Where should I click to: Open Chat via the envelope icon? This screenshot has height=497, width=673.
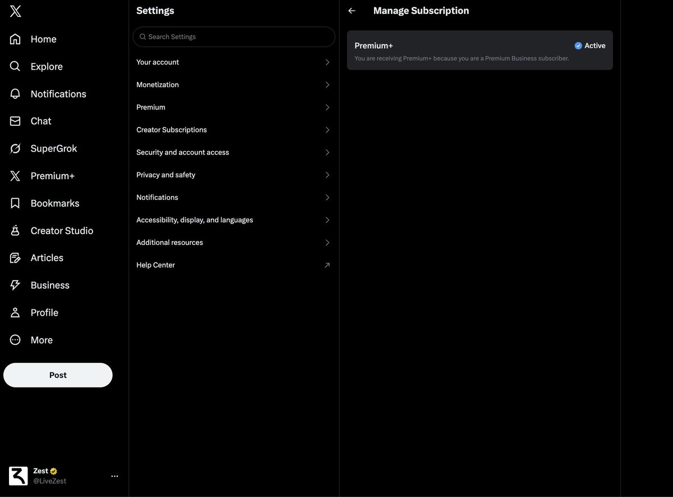point(15,121)
